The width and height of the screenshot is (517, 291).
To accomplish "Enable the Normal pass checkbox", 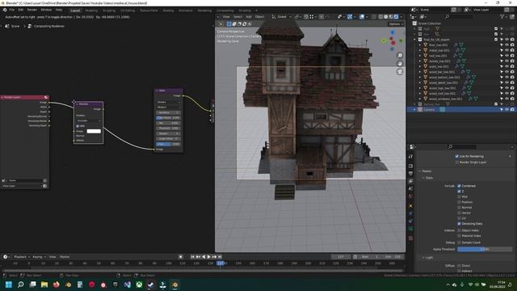I will [459, 207].
